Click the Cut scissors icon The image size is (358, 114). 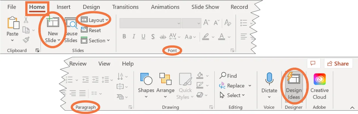click(x=26, y=20)
